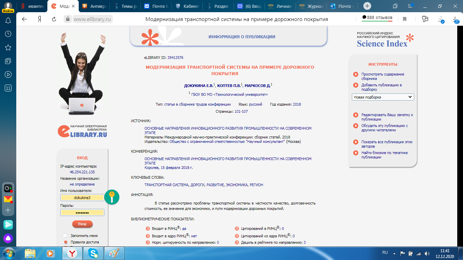Open author link 'ДОКУКИНА Е.В.'

pos(199,86)
